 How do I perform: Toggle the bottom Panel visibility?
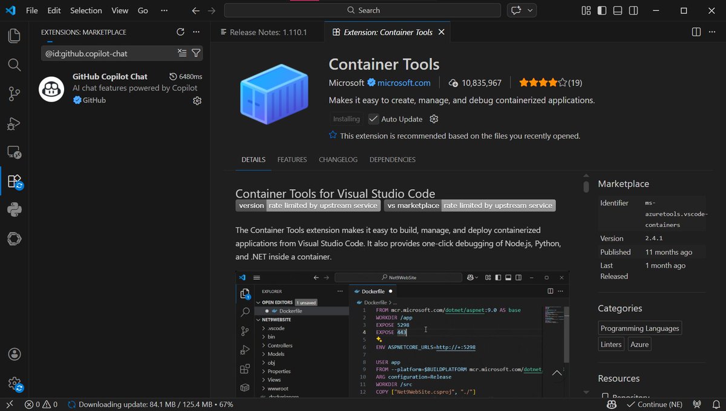(x=618, y=10)
